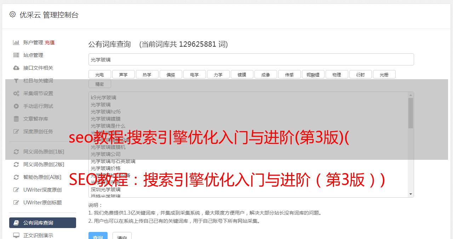Click the 深度原创任务 edit icon
Image resolution: width=453 pixels, height=239 pixels.
[x=16, y=132]
